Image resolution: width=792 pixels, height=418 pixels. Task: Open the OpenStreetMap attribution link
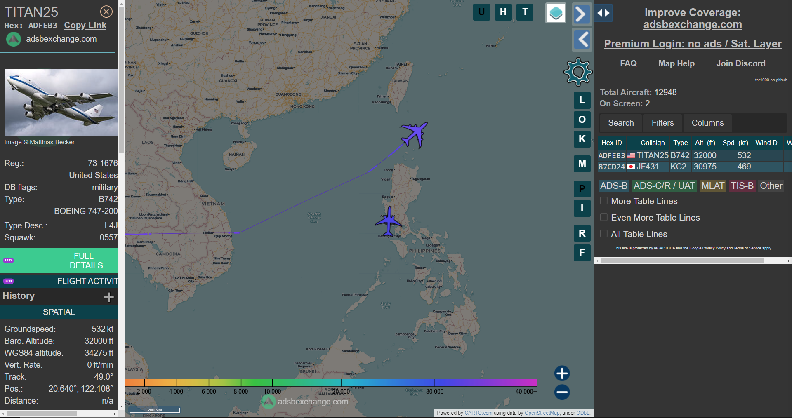pyautogui.click(x=542, y=413)
